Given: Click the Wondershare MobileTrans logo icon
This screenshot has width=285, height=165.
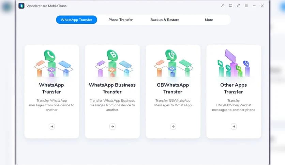Looking at the screenshot, I should click(21, 6).
